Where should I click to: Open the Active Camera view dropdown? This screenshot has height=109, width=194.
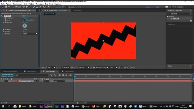(x=102, y=68)
